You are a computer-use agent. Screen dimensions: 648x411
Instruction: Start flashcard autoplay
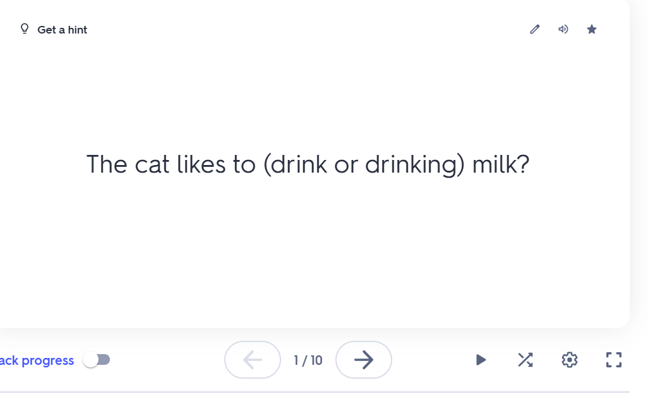(x=481, y=360)
